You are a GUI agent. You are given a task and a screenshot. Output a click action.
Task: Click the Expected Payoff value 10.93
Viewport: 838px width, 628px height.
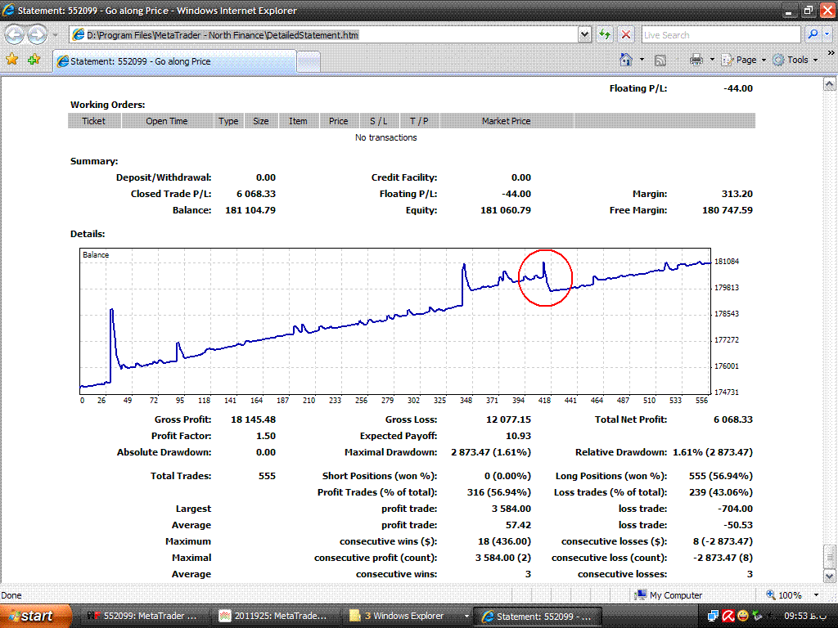point(518,436)
